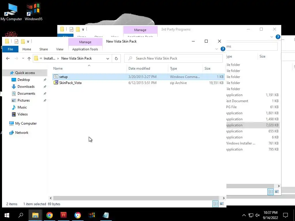Switch to the Home ribbon tab
The width and height of the screenshot is (295, 221).
point(27,49)
